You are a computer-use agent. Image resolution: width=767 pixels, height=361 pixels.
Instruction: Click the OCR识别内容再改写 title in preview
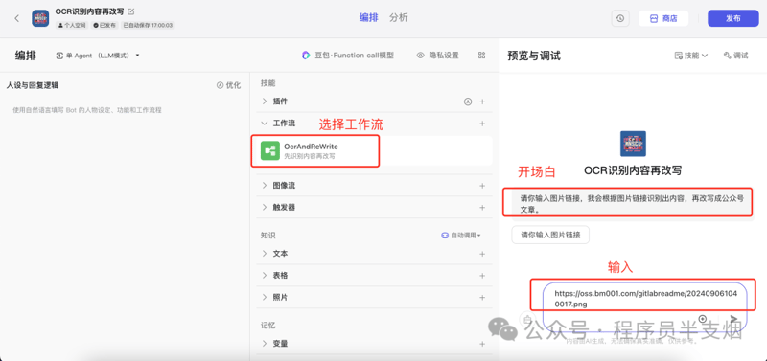(633, 171)
